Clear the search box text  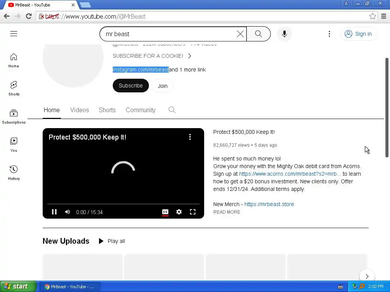(240, 34)
